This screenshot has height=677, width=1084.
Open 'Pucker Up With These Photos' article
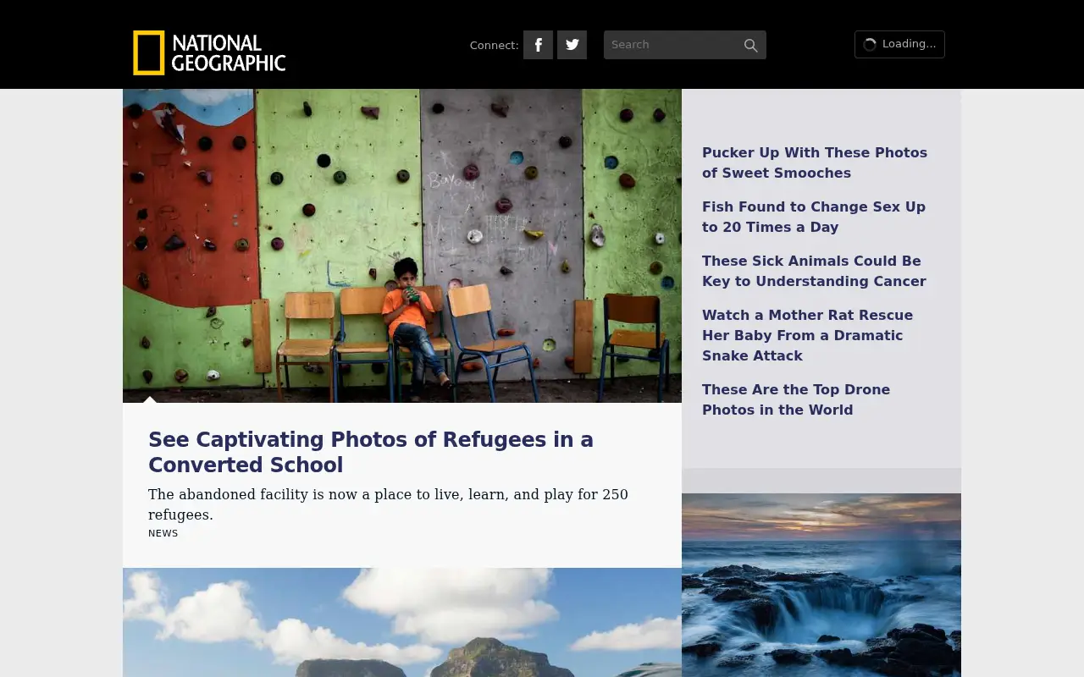click(x=815, y=162)
